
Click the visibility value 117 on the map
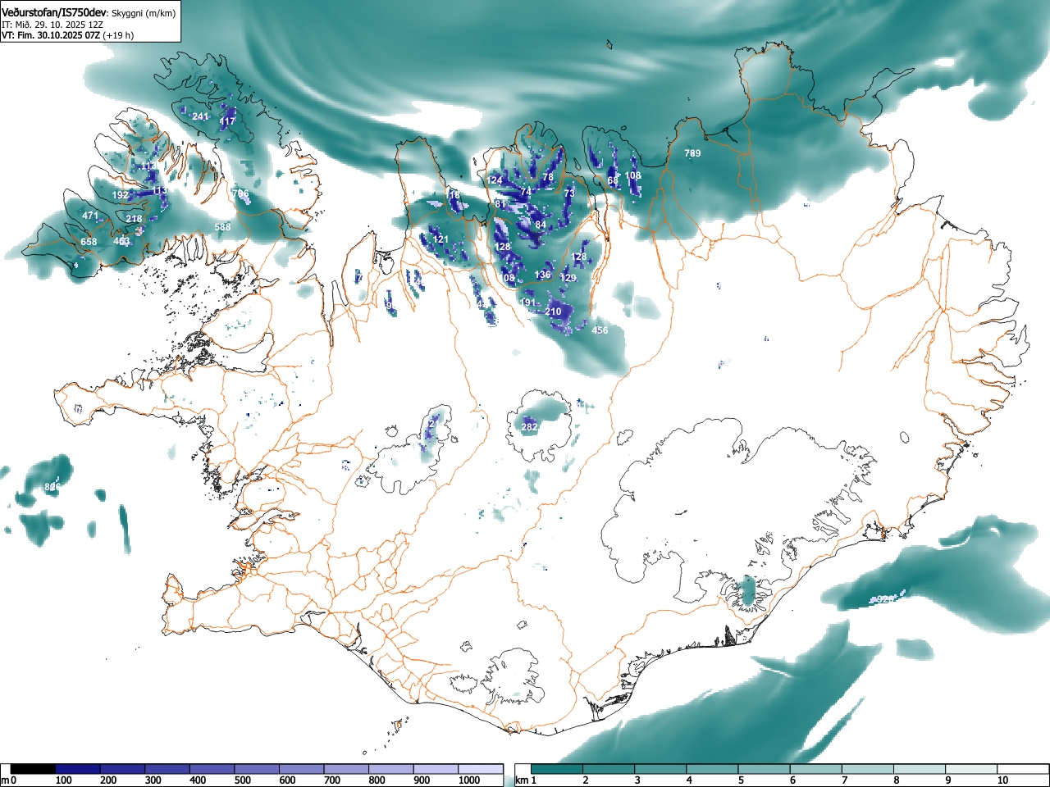pyautogui.click(x=227, y=121)
